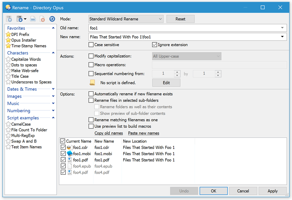Image resolution: width=292 pixels, height=200 pixels.
Task: Tick the Macro operations checkbox
Action: click(91, 65)
